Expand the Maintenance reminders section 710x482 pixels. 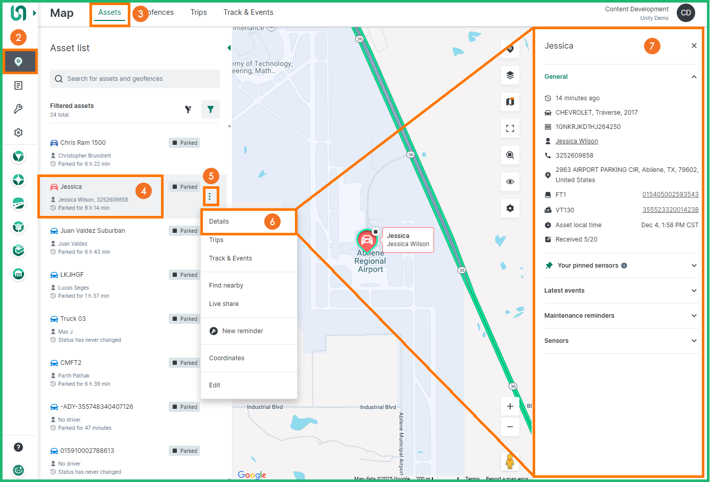click(621, 316)
